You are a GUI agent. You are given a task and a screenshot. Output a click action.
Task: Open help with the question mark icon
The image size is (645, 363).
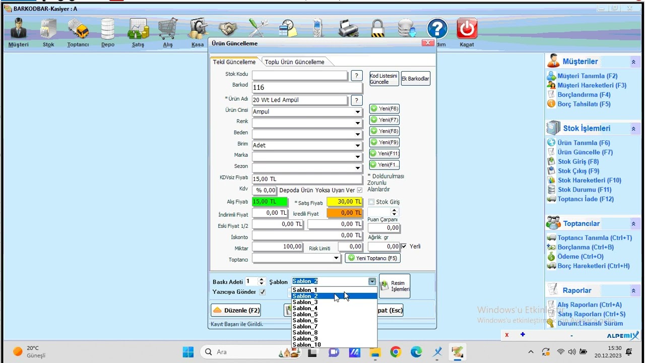(x=437, y=29)
